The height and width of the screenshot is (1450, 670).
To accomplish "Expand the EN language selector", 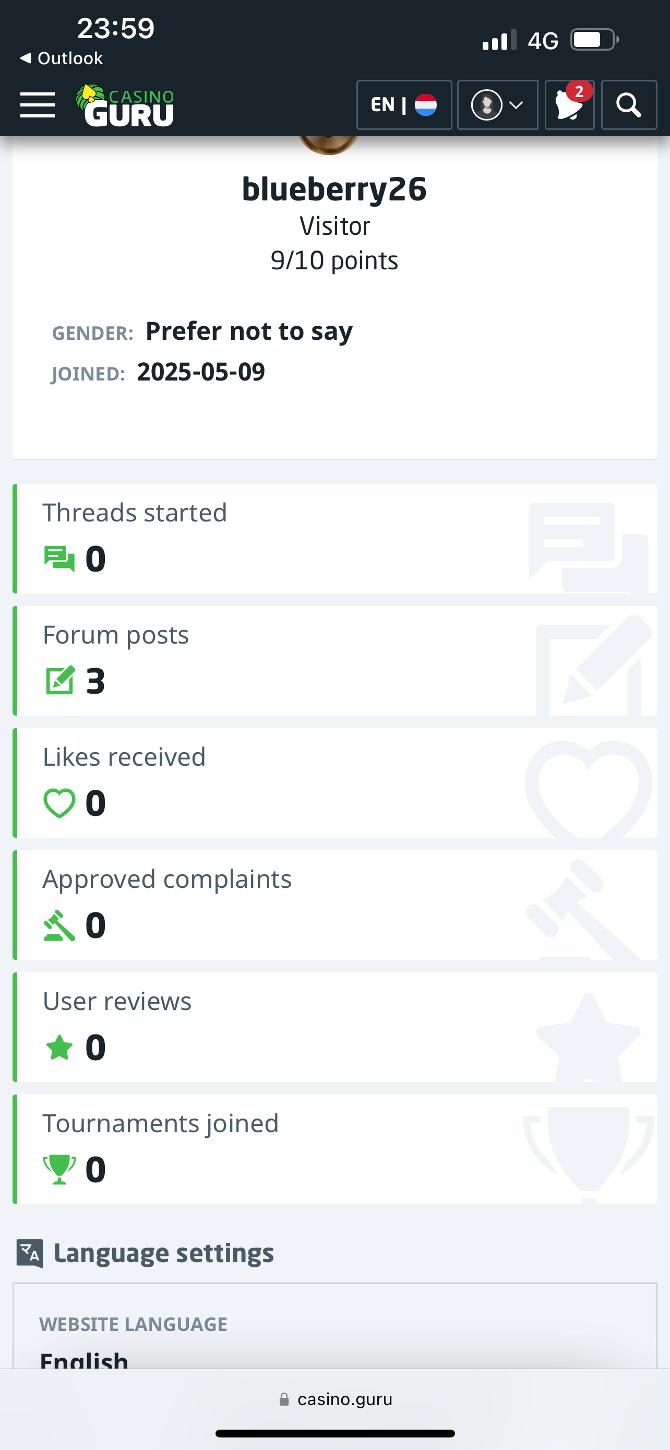I will coord(404,105).
